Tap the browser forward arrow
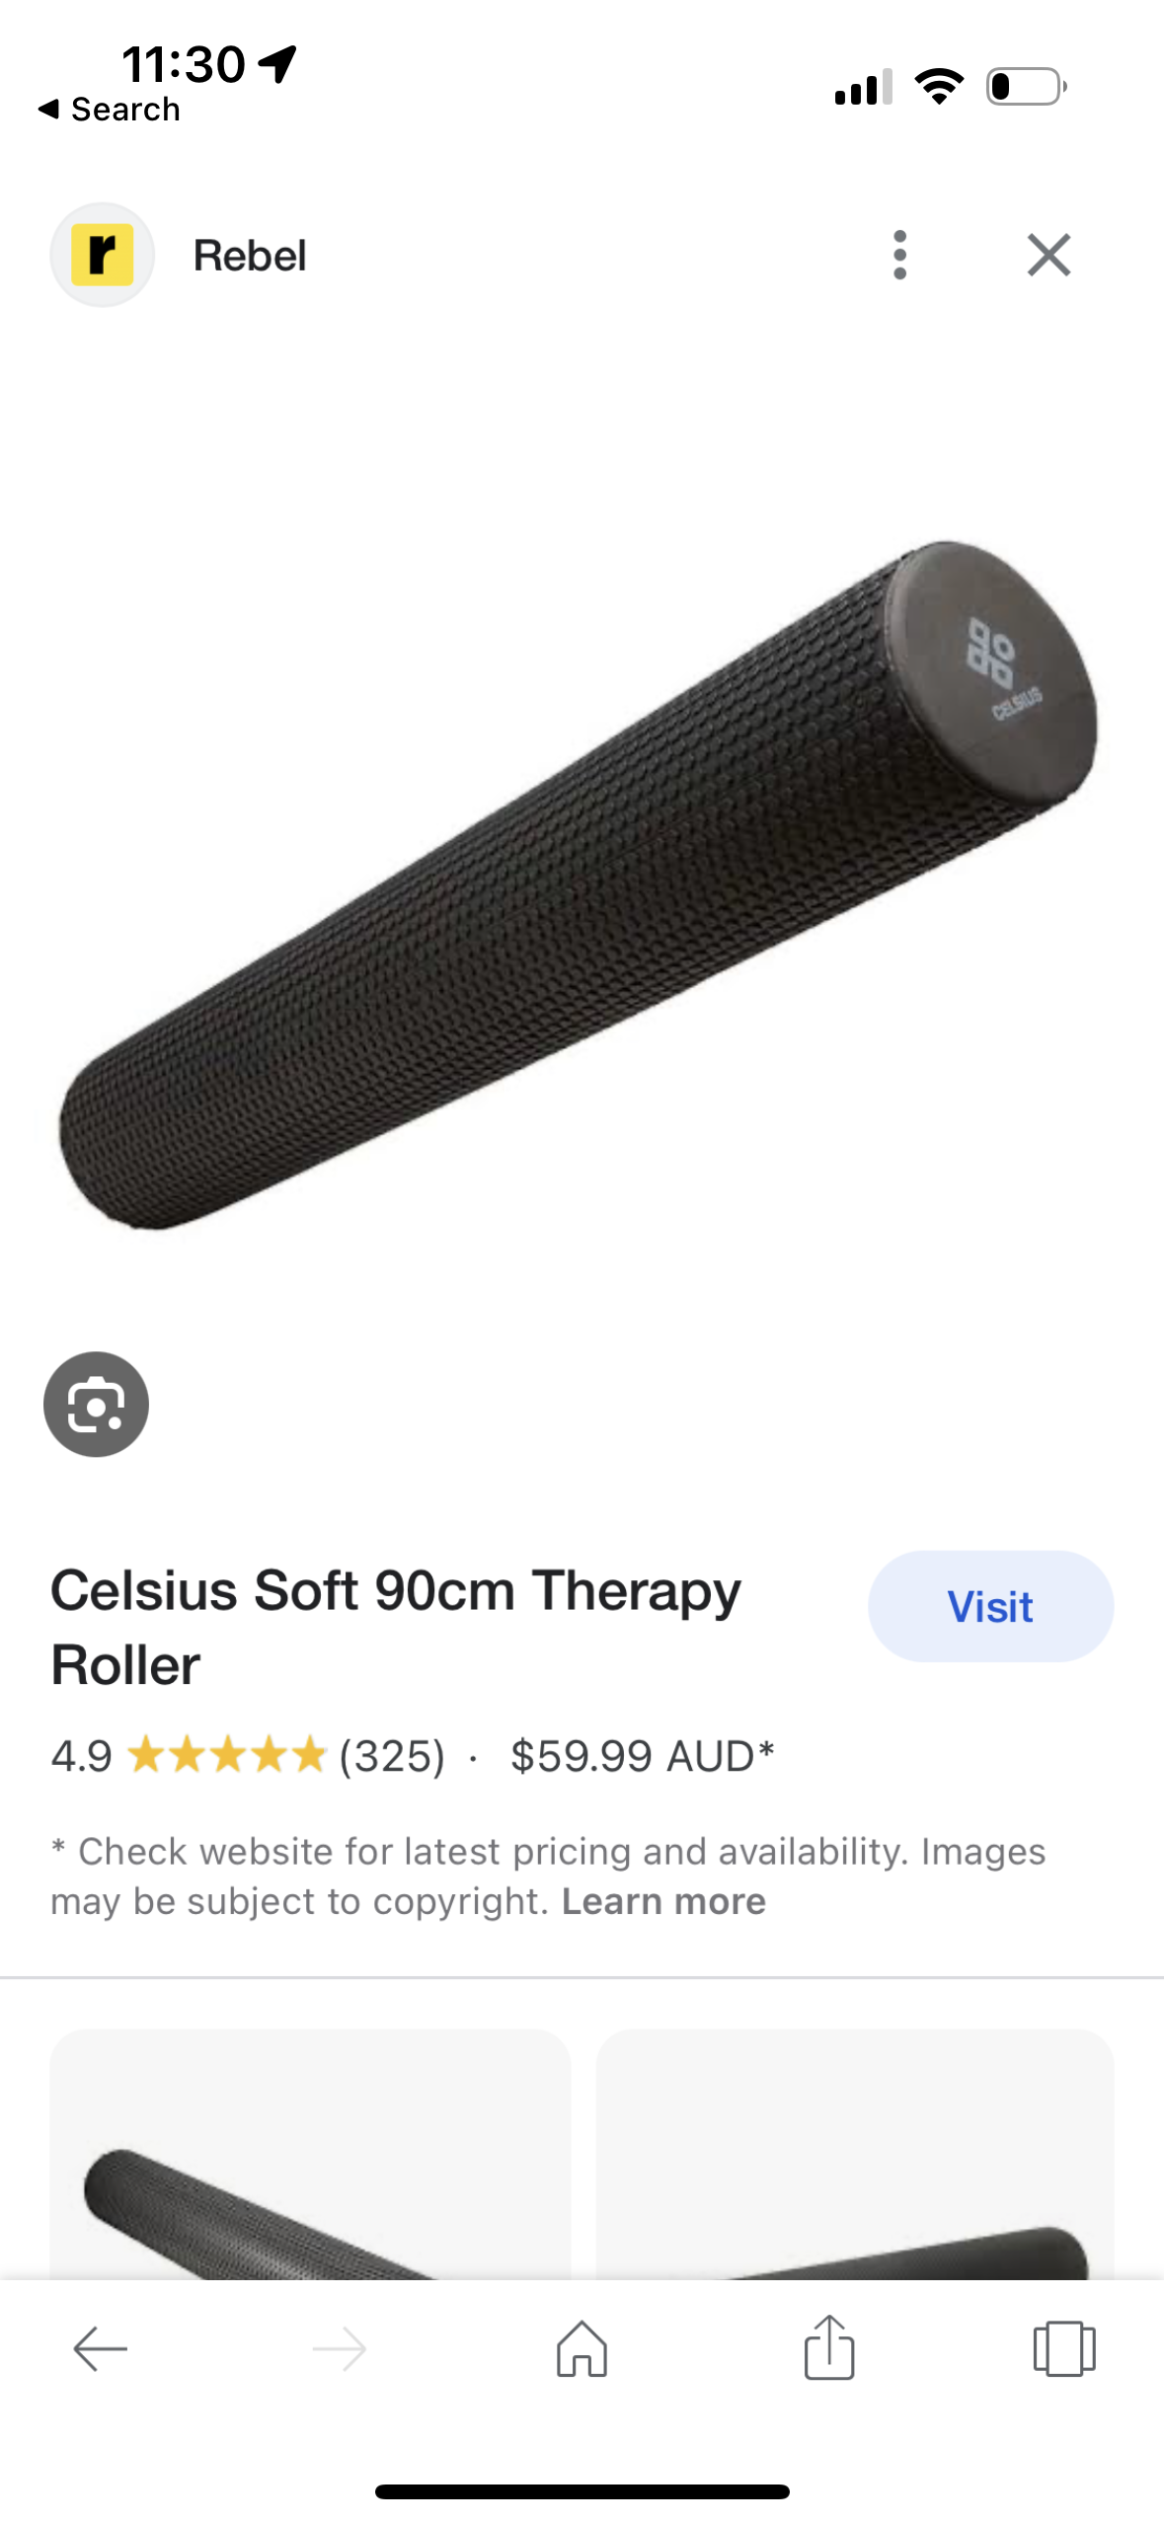The width and height of the screenshot is (1164, 2523). click(339, 2347)
